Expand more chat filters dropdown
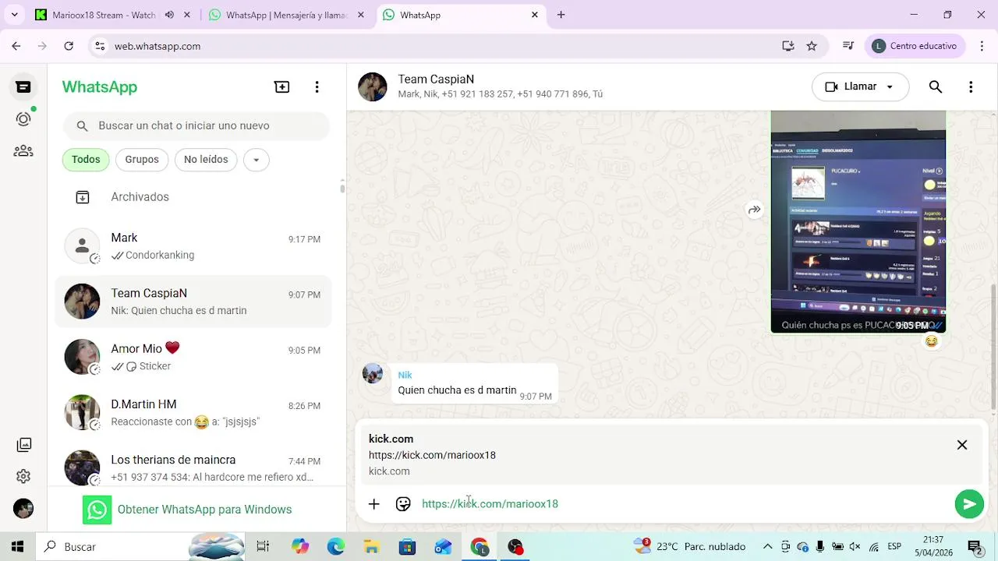Viewport: 998px width, 561px height. [x=256, y=160]
